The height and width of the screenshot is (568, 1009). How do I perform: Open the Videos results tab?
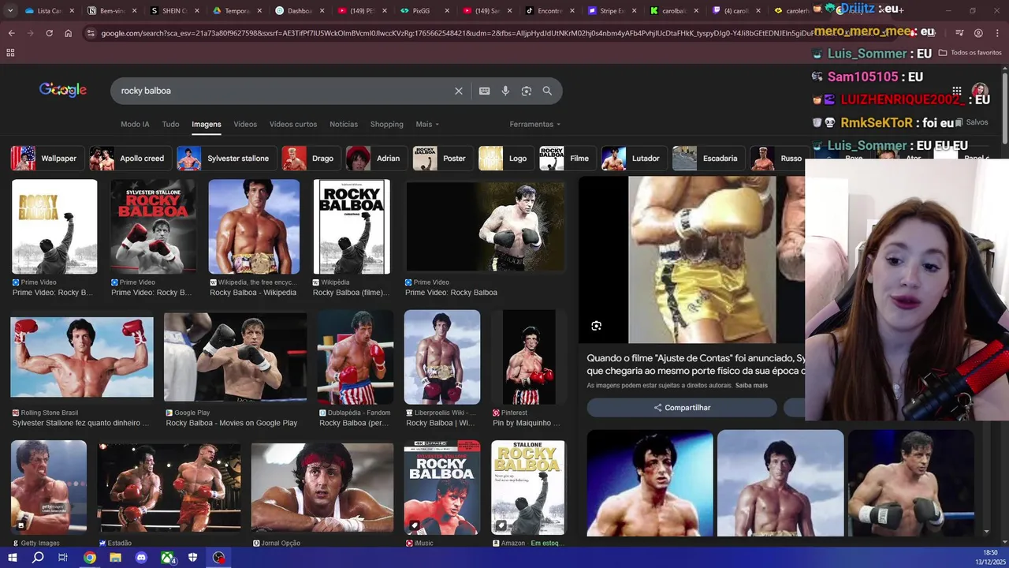coord(245,124)
